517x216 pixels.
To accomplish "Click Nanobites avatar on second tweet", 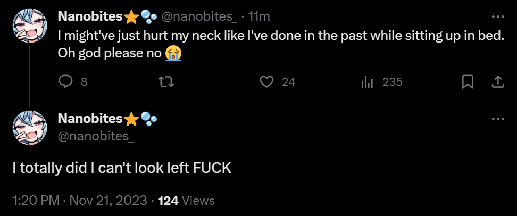I will click(x=29, y=128).
